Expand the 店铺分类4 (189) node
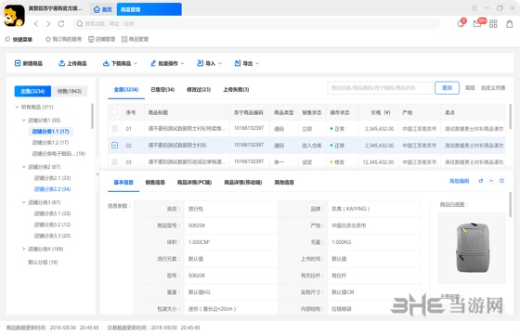This screenshot has width=520, height=334. (23, 249)
